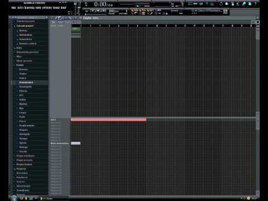Viewport: 268px width, 201px height.
Task: Click the red Intro clip in playlist
Action: 109,119
